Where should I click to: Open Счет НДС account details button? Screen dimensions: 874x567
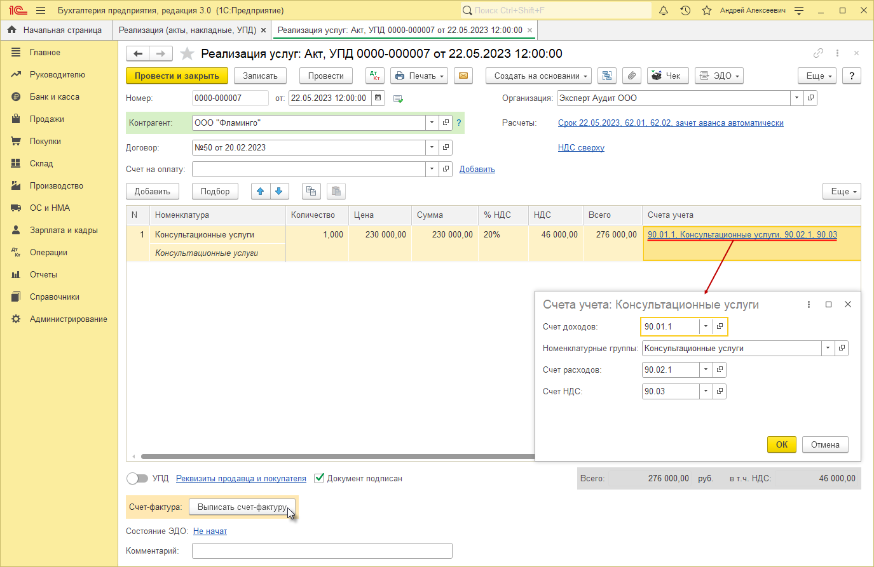720,391
